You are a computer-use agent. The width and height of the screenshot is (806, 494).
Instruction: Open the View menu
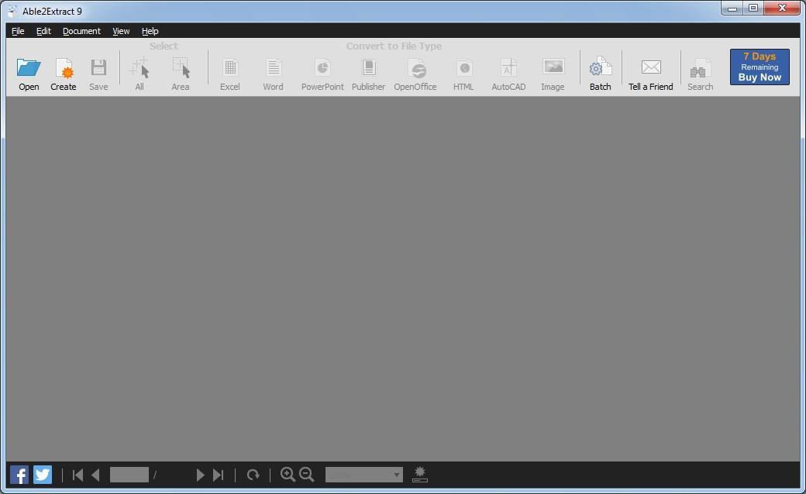point(120,31)
